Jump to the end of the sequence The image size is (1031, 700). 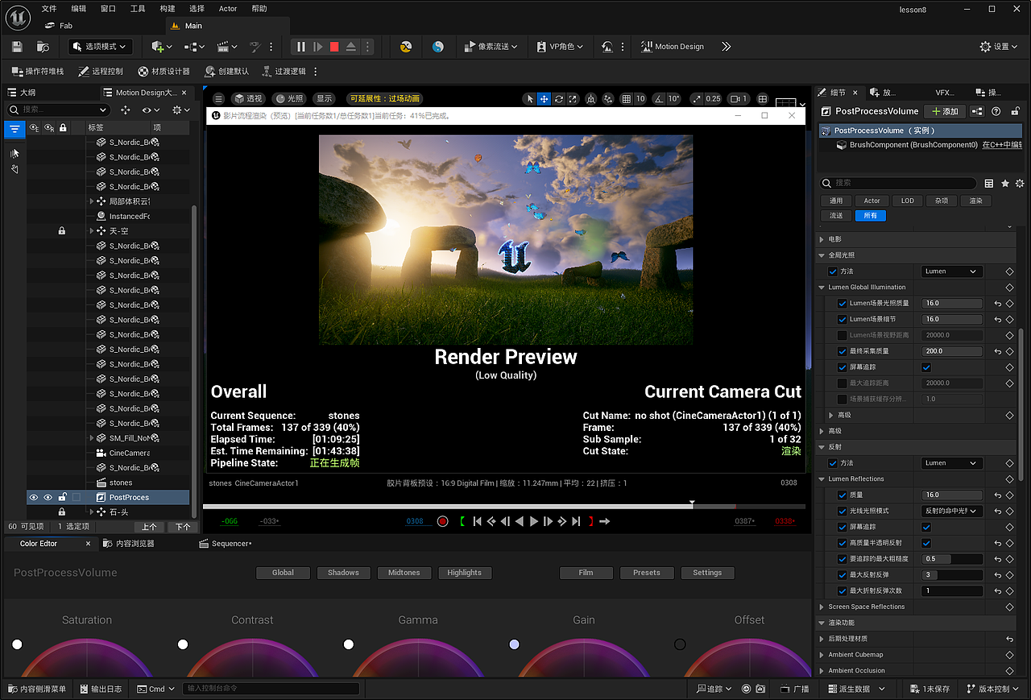[x=575, y=521]
